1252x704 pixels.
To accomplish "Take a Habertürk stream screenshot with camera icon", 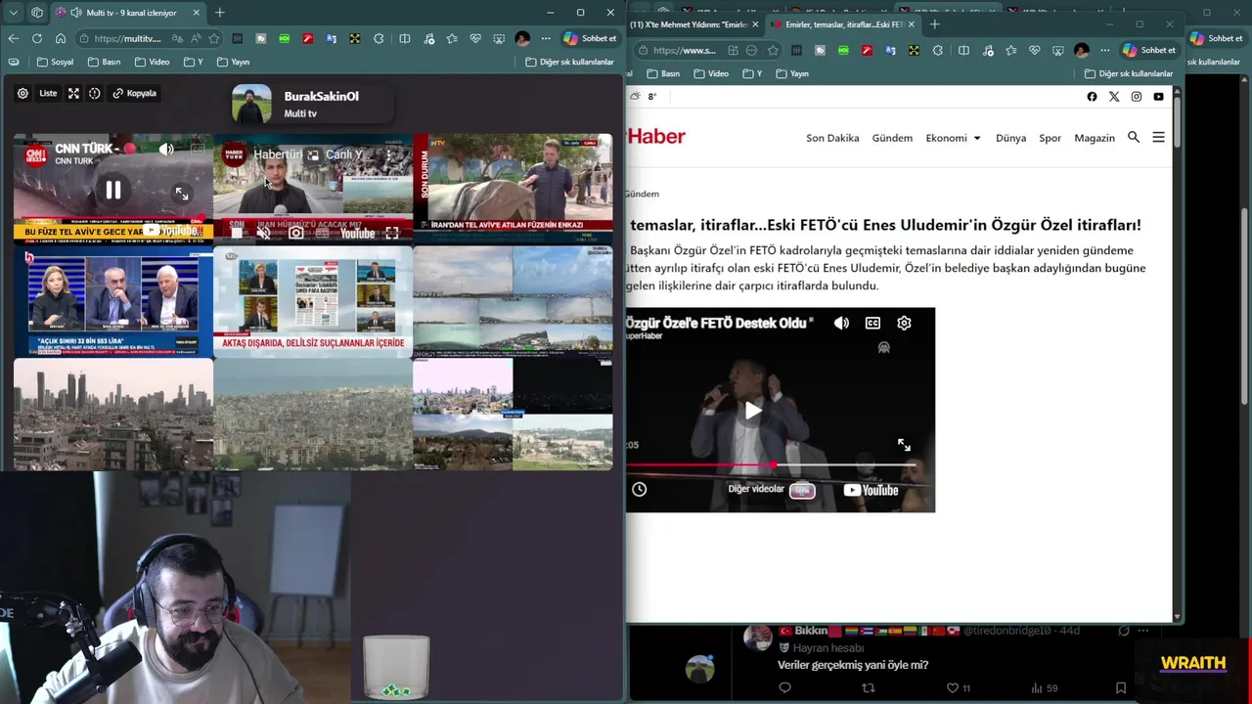I will (295, 233).
